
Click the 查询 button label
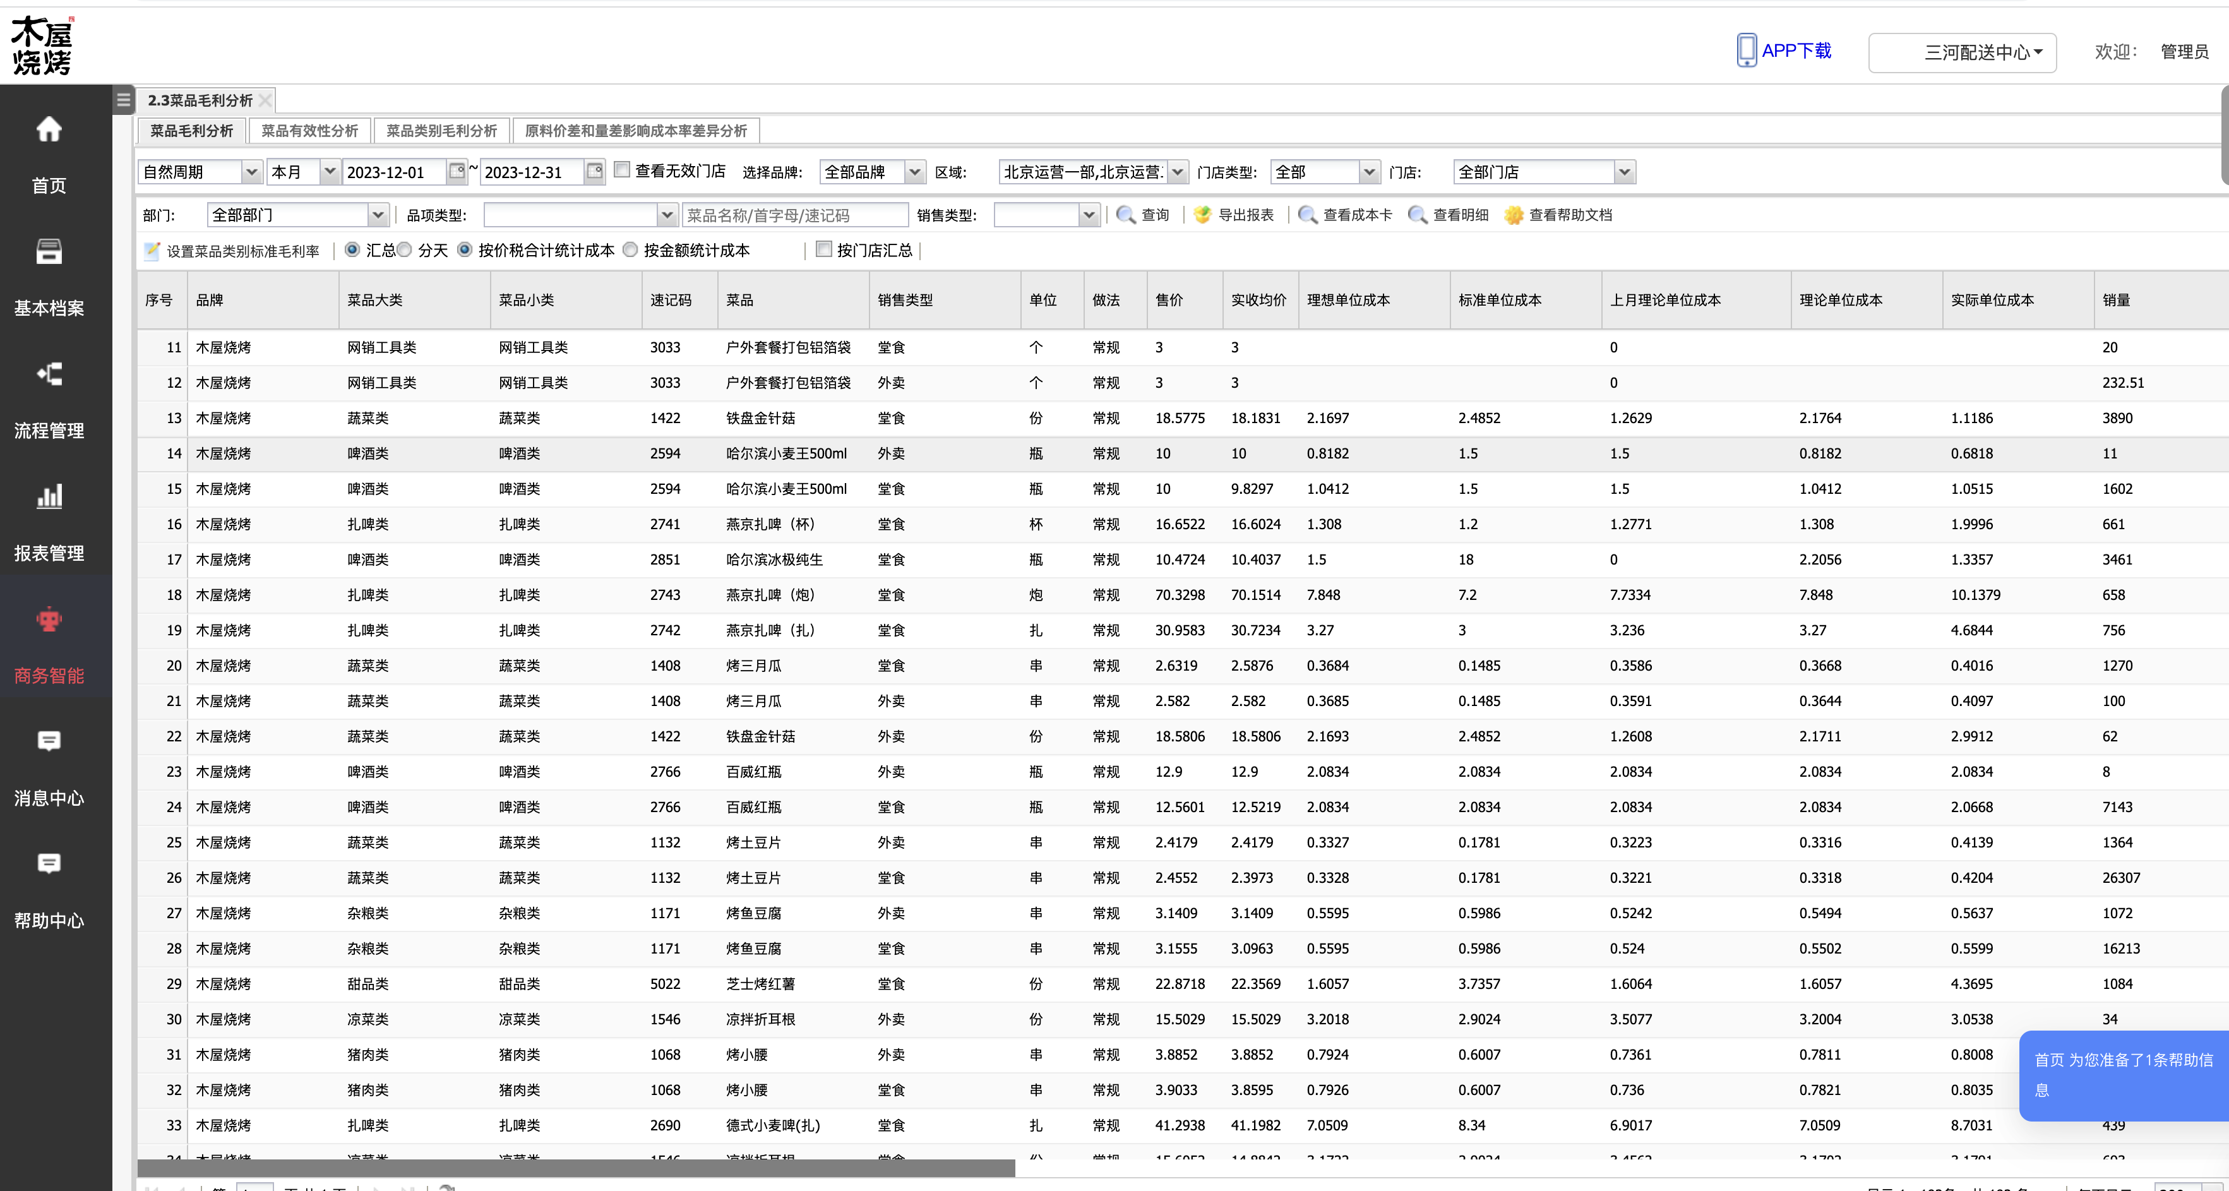click(1155, 215)
